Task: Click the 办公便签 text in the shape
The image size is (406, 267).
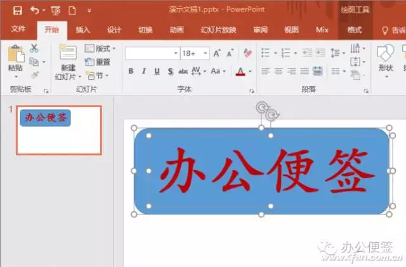Action: [266, 171]
